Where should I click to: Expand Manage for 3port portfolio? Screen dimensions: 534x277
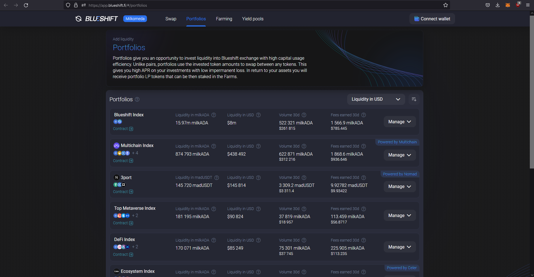[x=400, y=187]
